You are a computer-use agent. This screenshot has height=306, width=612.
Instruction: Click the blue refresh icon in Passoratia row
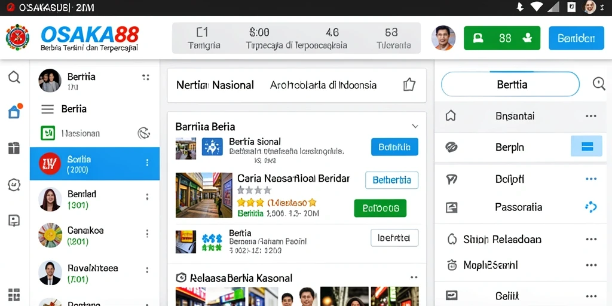591,207
